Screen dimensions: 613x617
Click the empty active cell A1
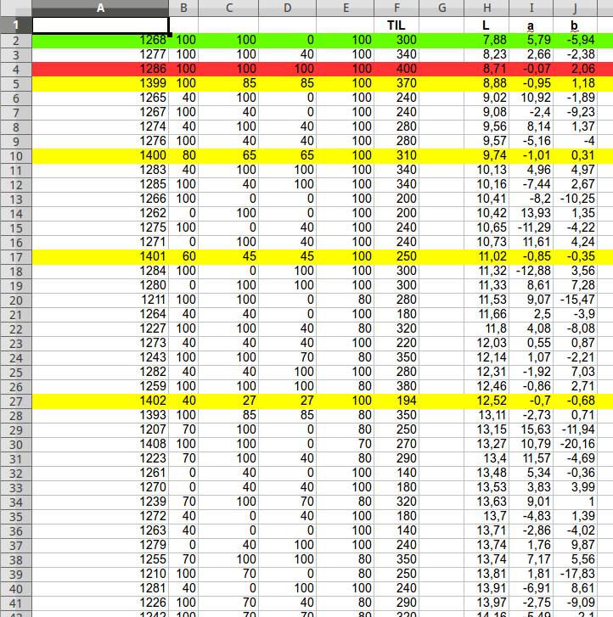coord(100,25)
